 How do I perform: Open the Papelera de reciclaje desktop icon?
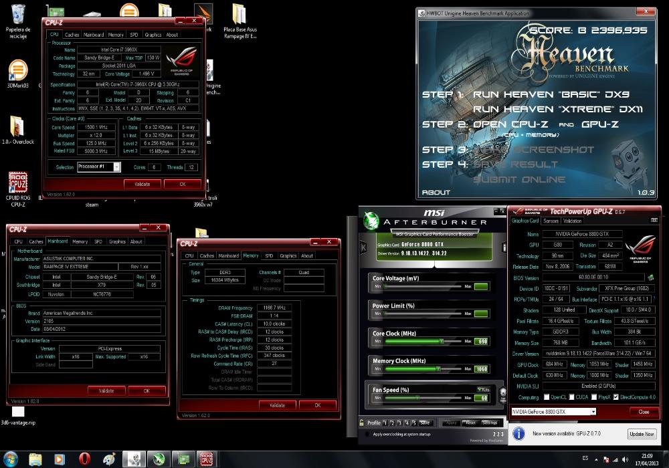[x=18, y=21]
